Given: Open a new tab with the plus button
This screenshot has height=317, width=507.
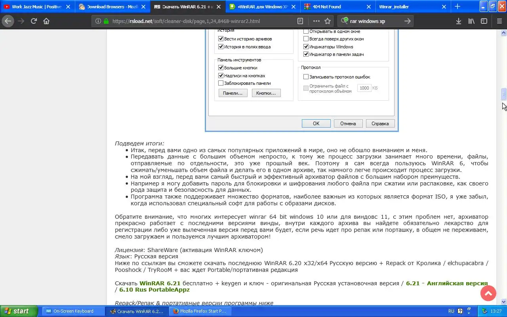Looking at the screenshot, I should click(x=457, y=6).
